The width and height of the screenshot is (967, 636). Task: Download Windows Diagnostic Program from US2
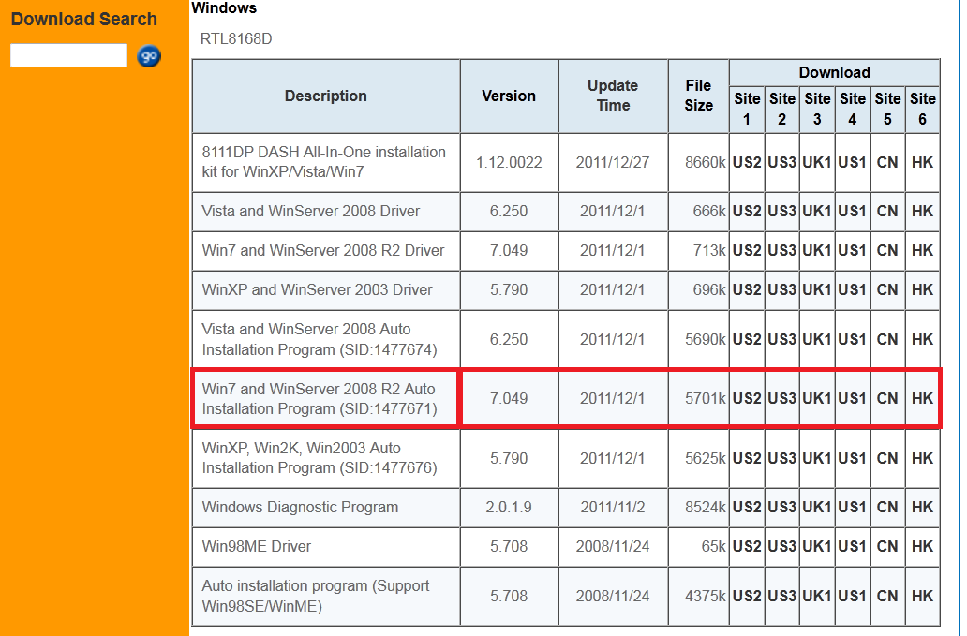(x=747, y=507)
